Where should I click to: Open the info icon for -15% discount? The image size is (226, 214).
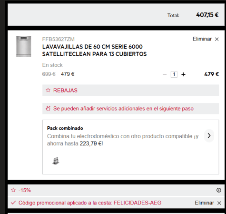[219, 190]
